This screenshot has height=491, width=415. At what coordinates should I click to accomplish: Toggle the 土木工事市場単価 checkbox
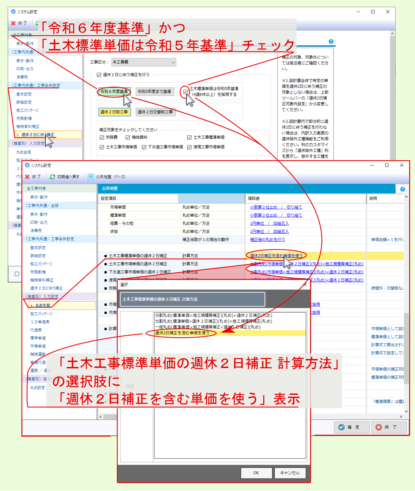point(102,147)
